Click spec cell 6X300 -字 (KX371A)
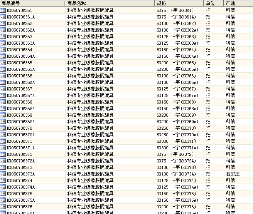The width and height of the screenshot is (253, 214). point(177,148)
